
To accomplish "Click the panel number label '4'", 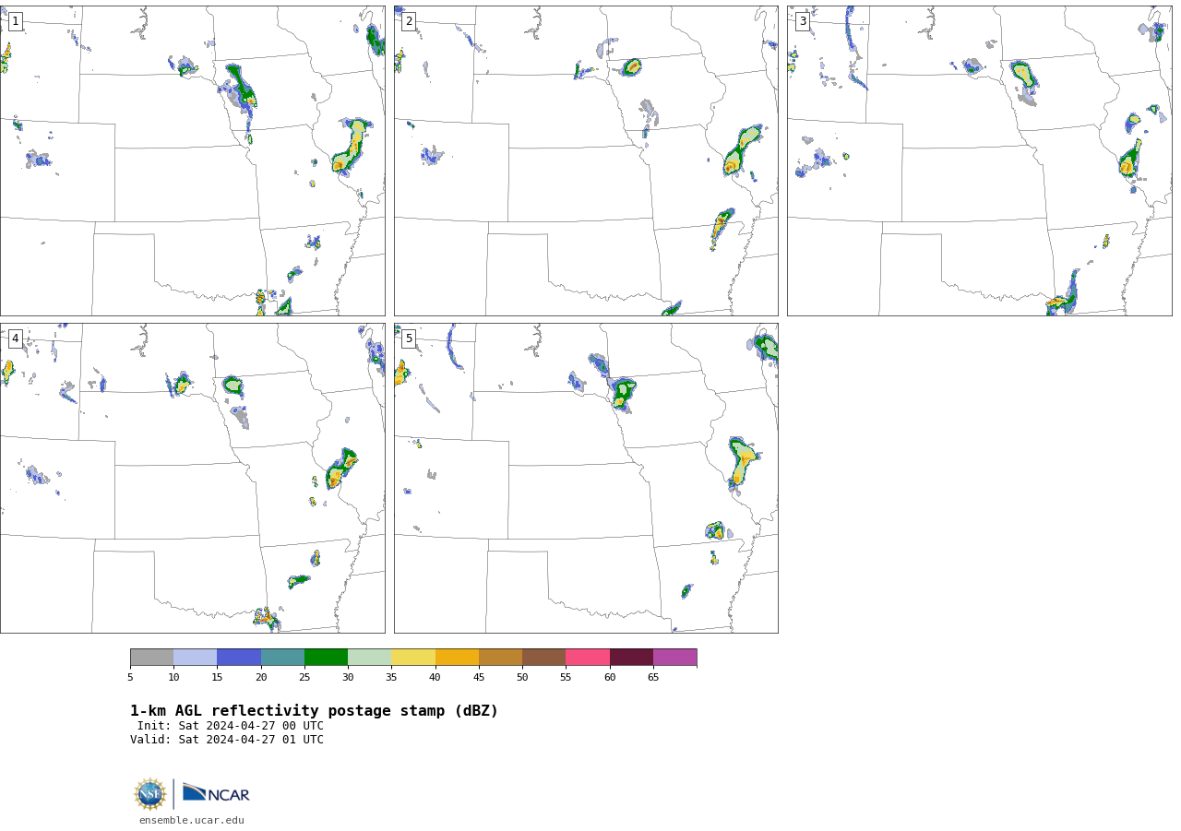I will tap(15, 338).
